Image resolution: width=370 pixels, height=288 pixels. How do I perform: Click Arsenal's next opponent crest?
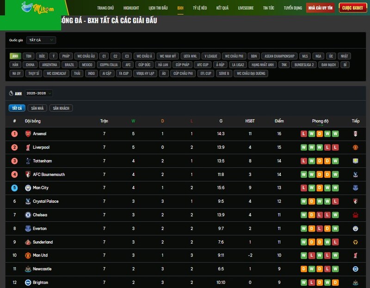click(x=355, y=134)
